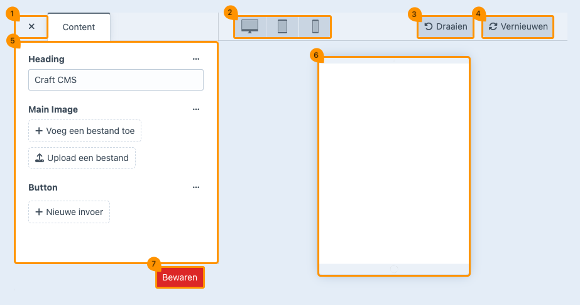Select the desktop device preview icon
Image resolution: width=580 pixels, height=305 pixels.
[250, 26]
